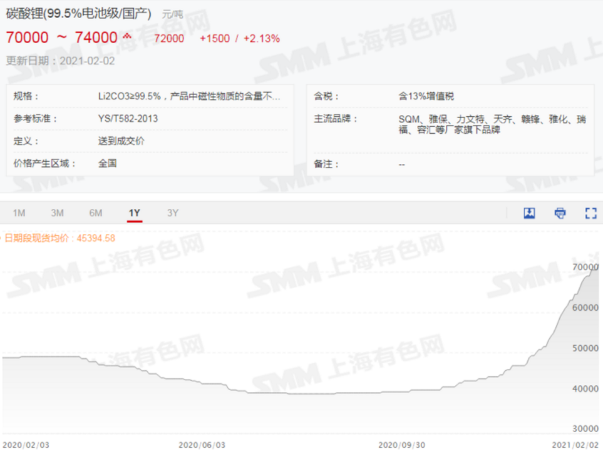Click the average price 72000
The width and height of the screenshot is (603, 457).
169,38
